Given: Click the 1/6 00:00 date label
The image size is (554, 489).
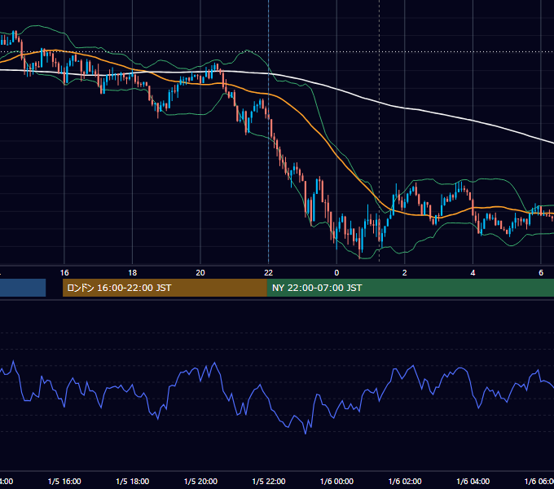Looking at the screenshot, I should click(336, 482).
